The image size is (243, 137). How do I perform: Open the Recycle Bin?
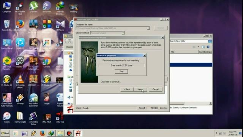[7, 25]
